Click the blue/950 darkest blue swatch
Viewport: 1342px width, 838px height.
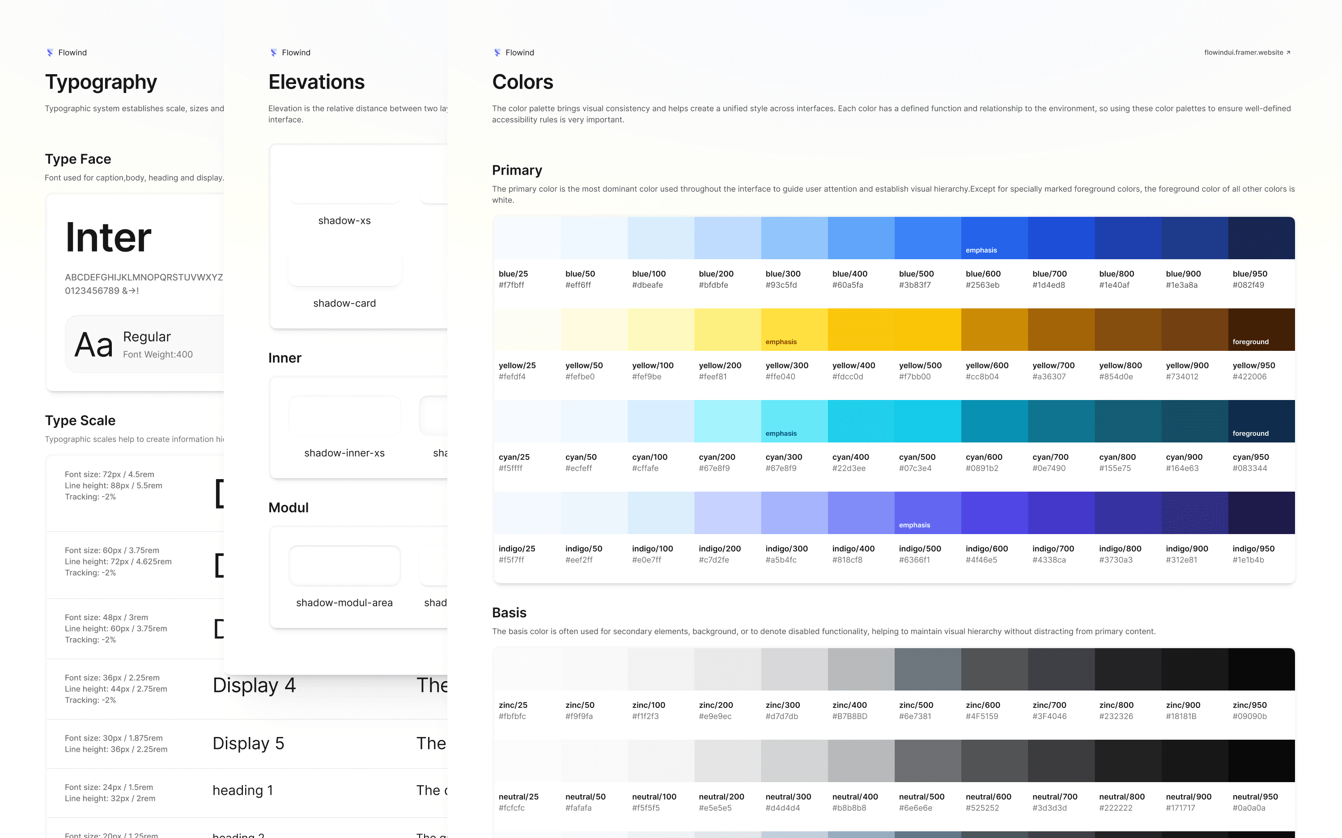[x=1261, y=238]
